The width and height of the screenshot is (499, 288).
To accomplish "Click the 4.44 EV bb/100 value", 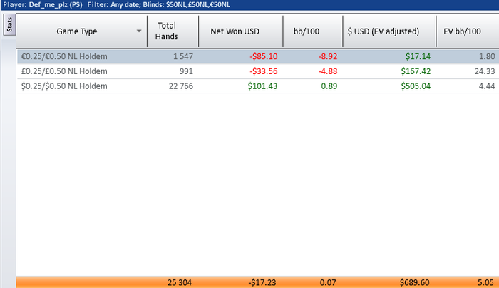I will pyautogui.click(x=487, y=86).
